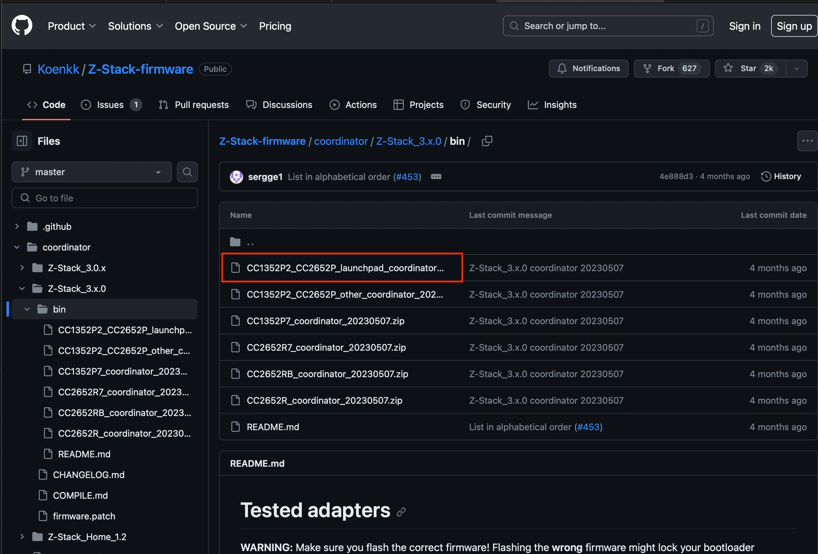
Task: Collapse the Files side panel icon
Action: tap(22, 141)
